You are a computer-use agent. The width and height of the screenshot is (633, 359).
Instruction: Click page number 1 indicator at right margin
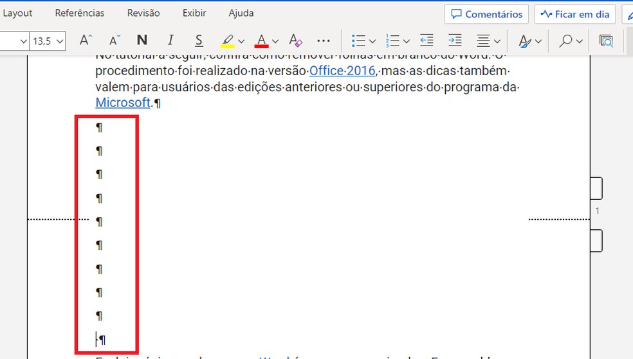point(598,211)
